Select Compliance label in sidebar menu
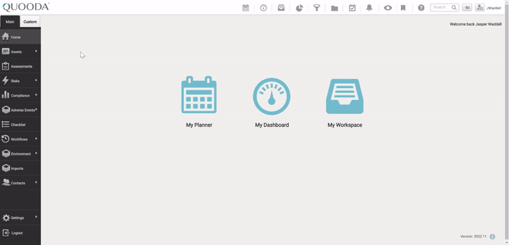 [x=20, y=95]
